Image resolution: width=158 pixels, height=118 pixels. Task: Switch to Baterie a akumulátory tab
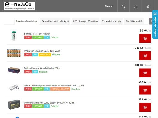click(x=27, y=21)
